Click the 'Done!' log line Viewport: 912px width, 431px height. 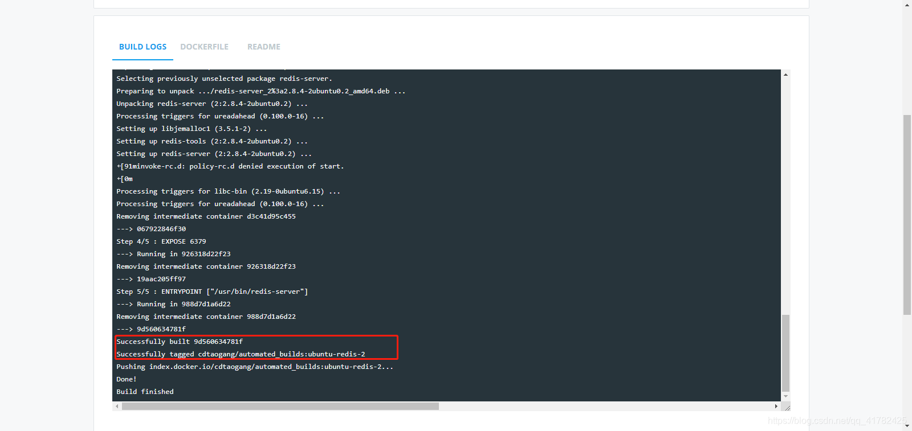pyautogui.click(x=127, y=379)
